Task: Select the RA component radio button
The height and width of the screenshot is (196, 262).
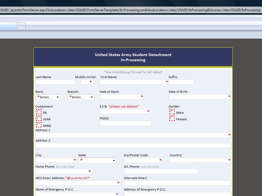Action: (38, 112)
